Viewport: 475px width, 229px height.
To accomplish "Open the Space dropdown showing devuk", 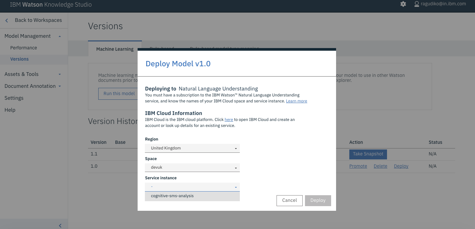I will 192,167.
